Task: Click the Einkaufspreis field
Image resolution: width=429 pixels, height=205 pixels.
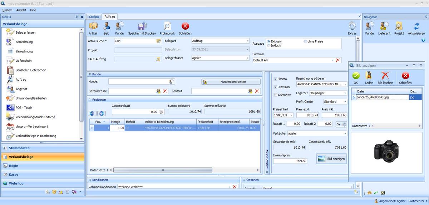Action: click(290, 161)
